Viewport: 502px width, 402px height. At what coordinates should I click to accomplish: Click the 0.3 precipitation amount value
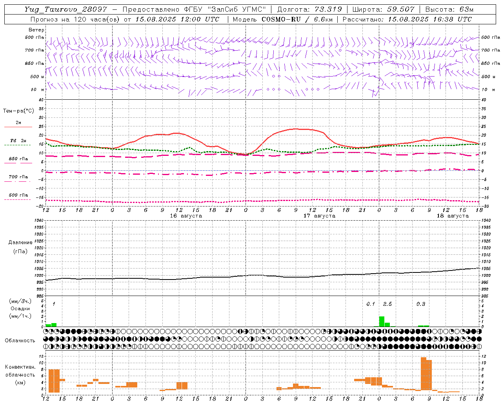[421, 304]
